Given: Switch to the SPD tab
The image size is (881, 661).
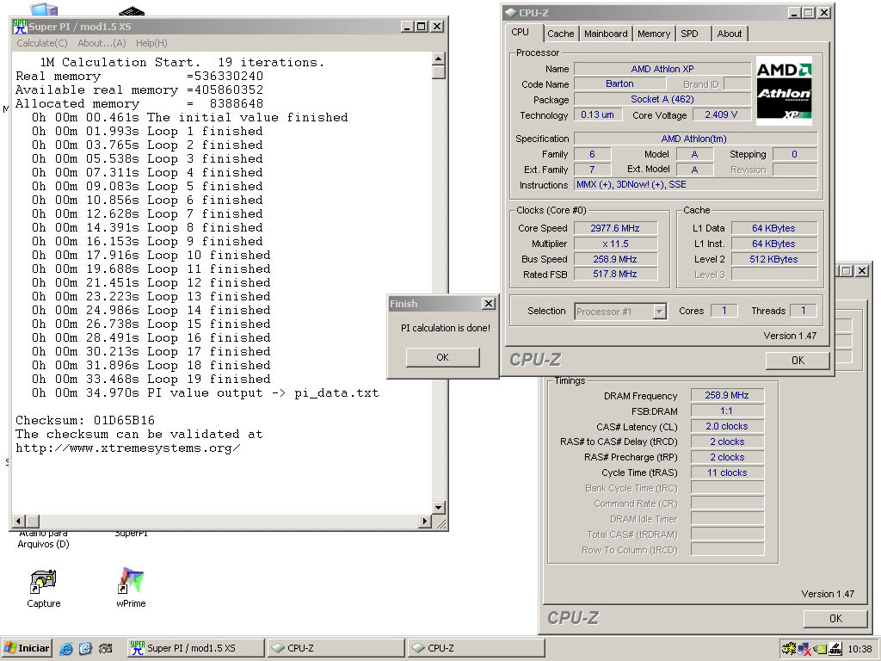Looking at the screenshot, I should click(689, 34).
